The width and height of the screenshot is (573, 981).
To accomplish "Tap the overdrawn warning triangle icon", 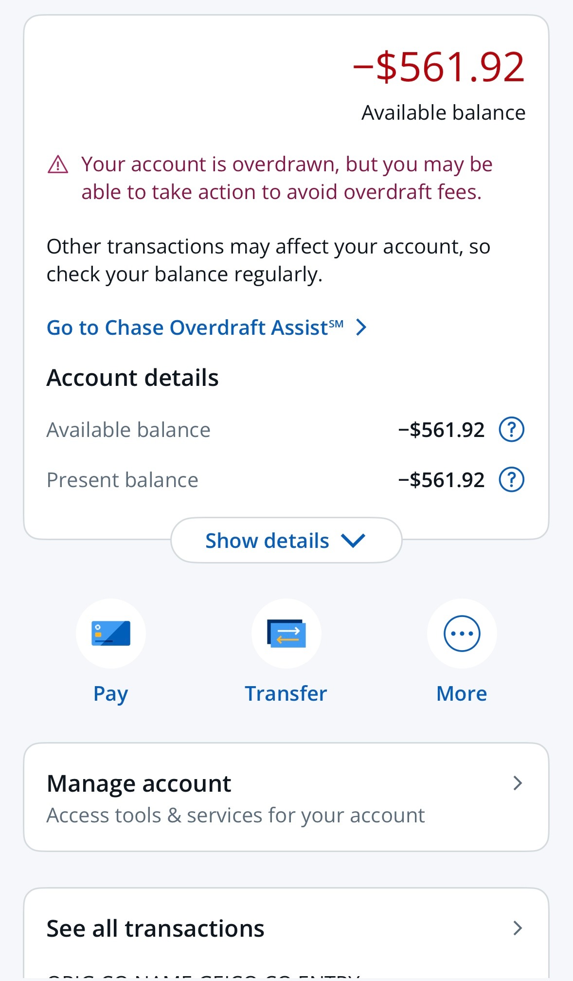I will click(x=58, y=164).
